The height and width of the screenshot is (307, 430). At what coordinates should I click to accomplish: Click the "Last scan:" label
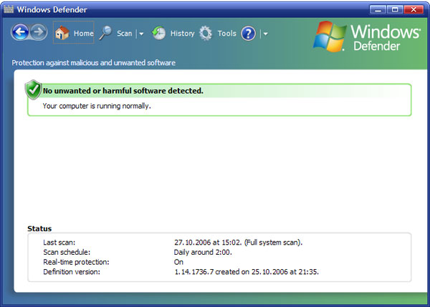pos(59,243)
